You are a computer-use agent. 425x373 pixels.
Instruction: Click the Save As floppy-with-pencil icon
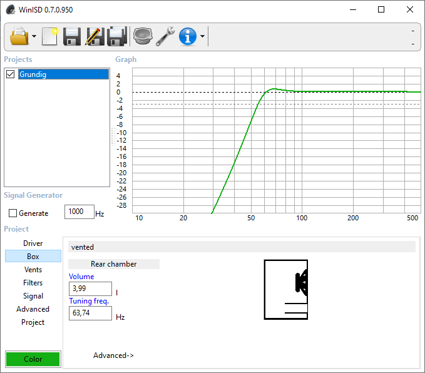(x=95, y=36)
